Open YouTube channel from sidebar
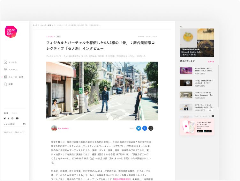The image size is (240, 181). point(17,118)
